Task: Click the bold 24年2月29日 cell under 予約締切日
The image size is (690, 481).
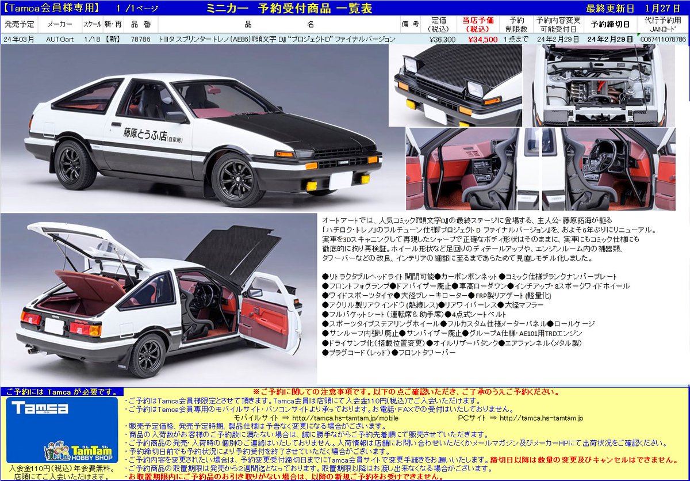Action: (610, 39)
